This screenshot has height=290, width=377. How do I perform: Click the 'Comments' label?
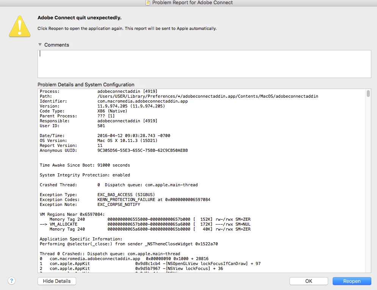(x=56, y=45)
